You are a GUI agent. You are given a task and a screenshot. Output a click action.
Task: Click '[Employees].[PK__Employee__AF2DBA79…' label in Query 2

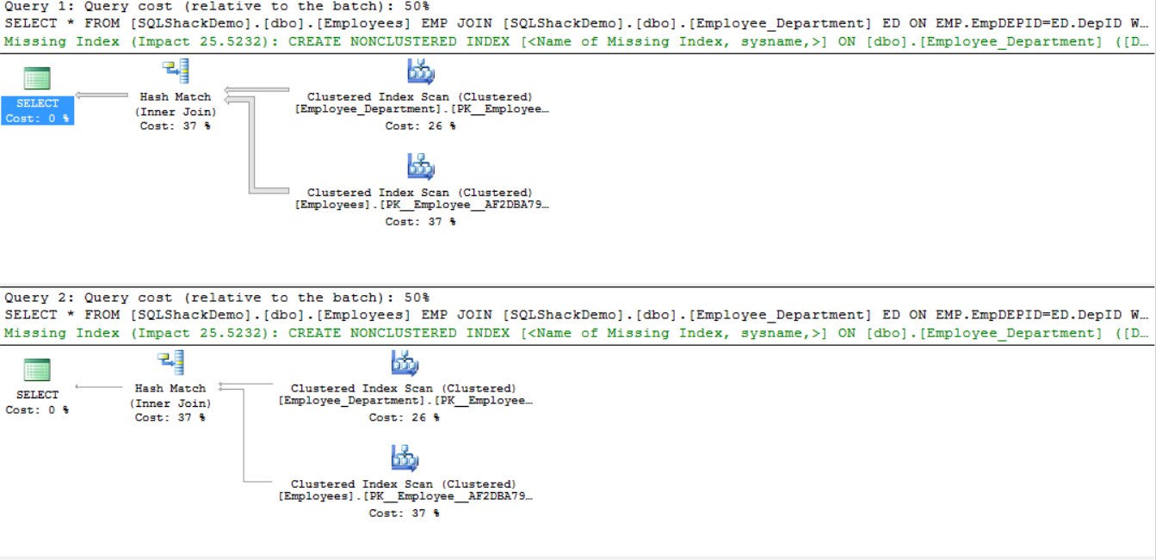pos(405,496)
